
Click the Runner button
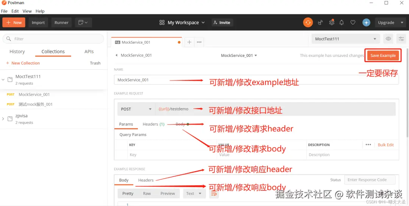click(61, 22)
